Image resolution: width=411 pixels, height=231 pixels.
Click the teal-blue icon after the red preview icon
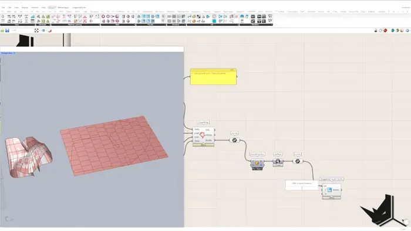pyautogui.click(x=393, y=30)
